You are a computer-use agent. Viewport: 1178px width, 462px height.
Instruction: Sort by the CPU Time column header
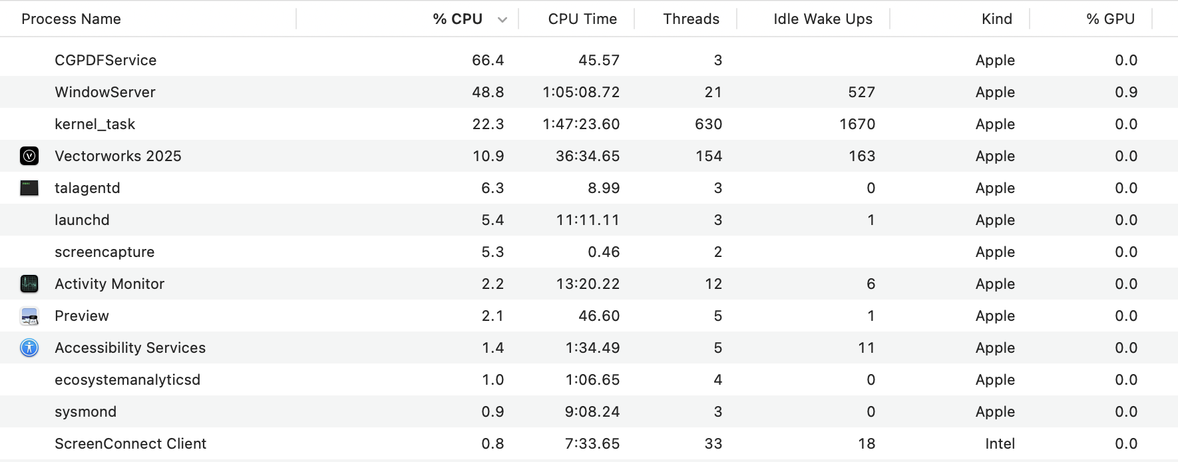coord(582,19)
